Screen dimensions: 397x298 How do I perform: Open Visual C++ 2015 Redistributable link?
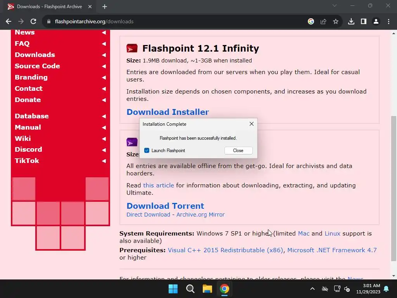point(225,250)
